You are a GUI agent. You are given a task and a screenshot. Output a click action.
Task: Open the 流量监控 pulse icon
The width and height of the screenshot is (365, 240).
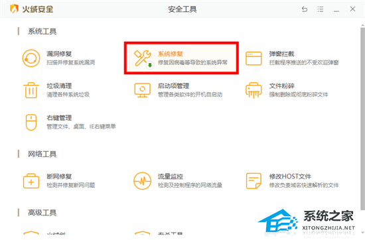pos(143,181)
